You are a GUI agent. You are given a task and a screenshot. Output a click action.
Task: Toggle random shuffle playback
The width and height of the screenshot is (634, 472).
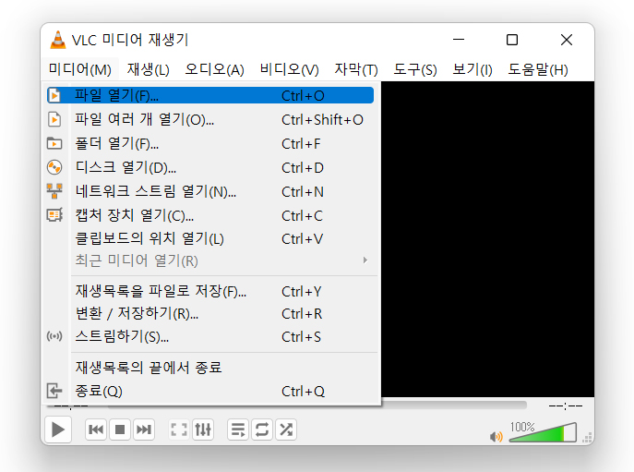pos(286,430)
